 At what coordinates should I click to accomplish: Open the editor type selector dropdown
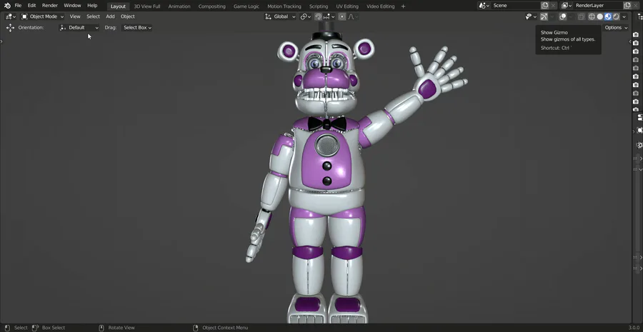coord(11,16)
